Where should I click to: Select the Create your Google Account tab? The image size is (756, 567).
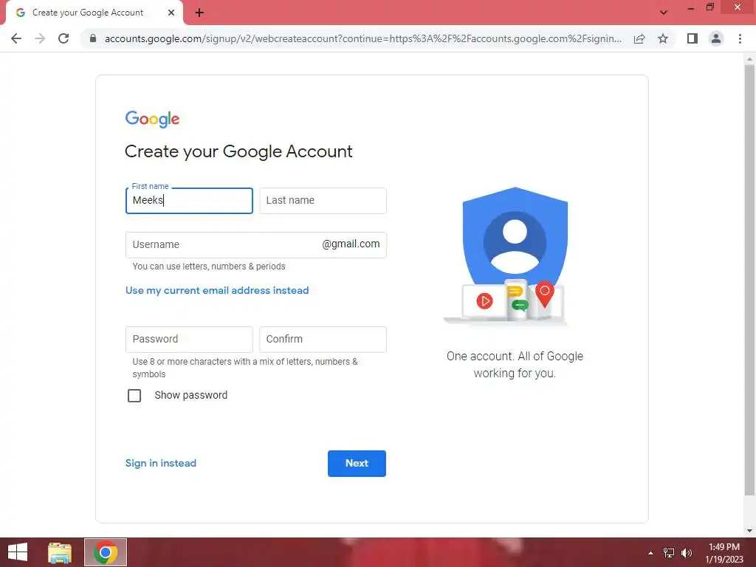point(94,13)
